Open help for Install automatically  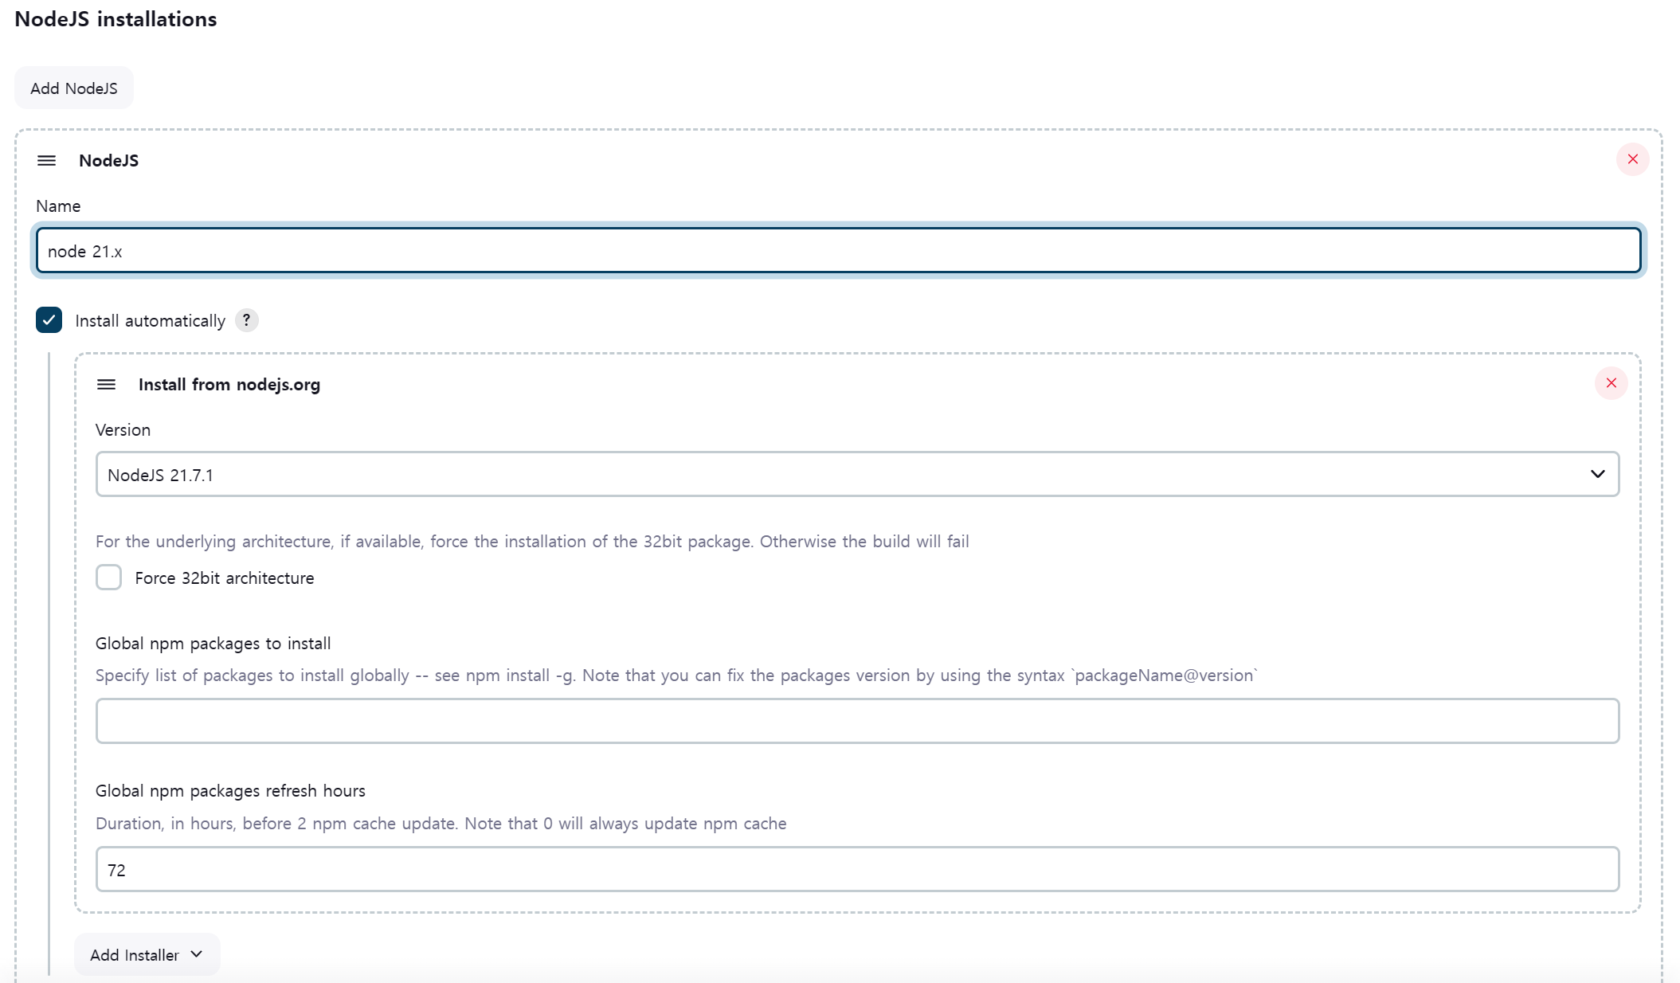[x=246, y=320]
